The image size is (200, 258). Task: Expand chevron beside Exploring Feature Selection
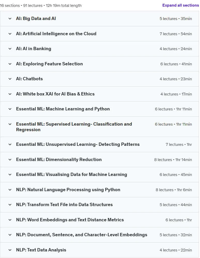tap(10, 64)
